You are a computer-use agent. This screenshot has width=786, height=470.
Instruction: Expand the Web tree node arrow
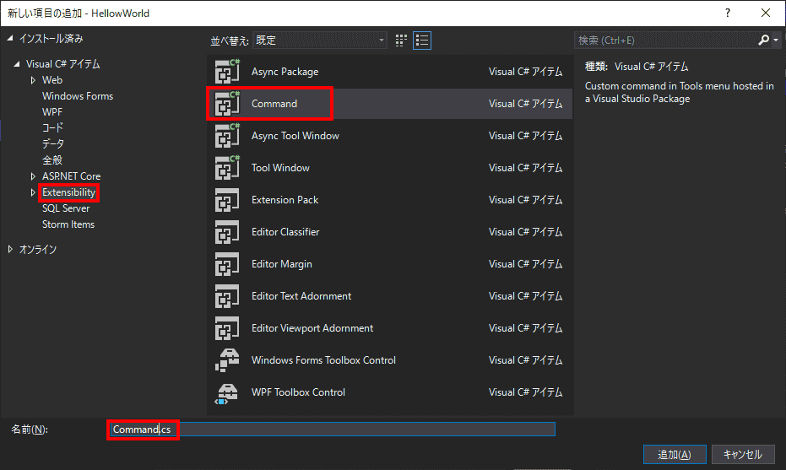(33, 80)
